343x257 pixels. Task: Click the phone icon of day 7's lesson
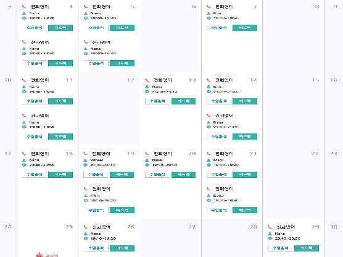pyautogui.click(x=209, y=7)
